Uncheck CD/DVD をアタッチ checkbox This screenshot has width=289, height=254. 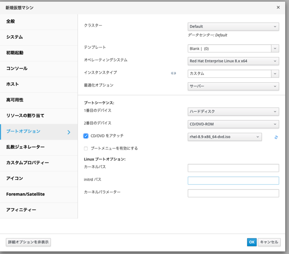[86, 136]
